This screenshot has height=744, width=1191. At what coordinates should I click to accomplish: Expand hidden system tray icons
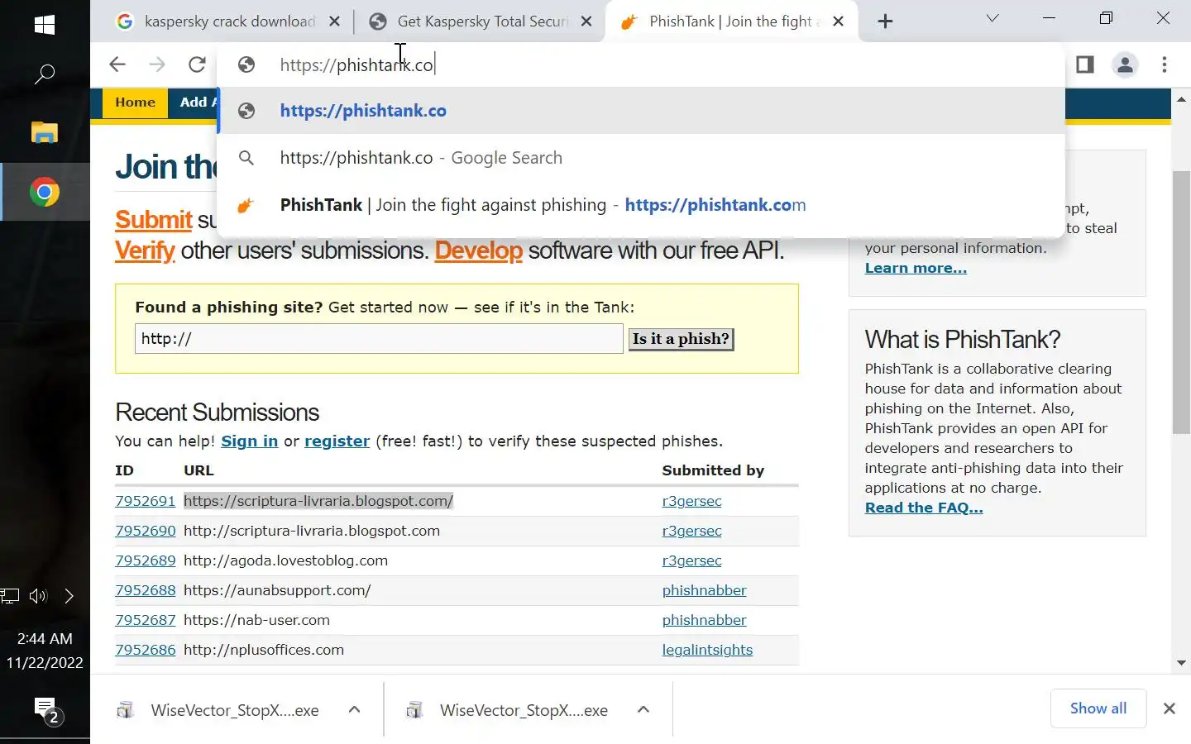pos(69,596)
